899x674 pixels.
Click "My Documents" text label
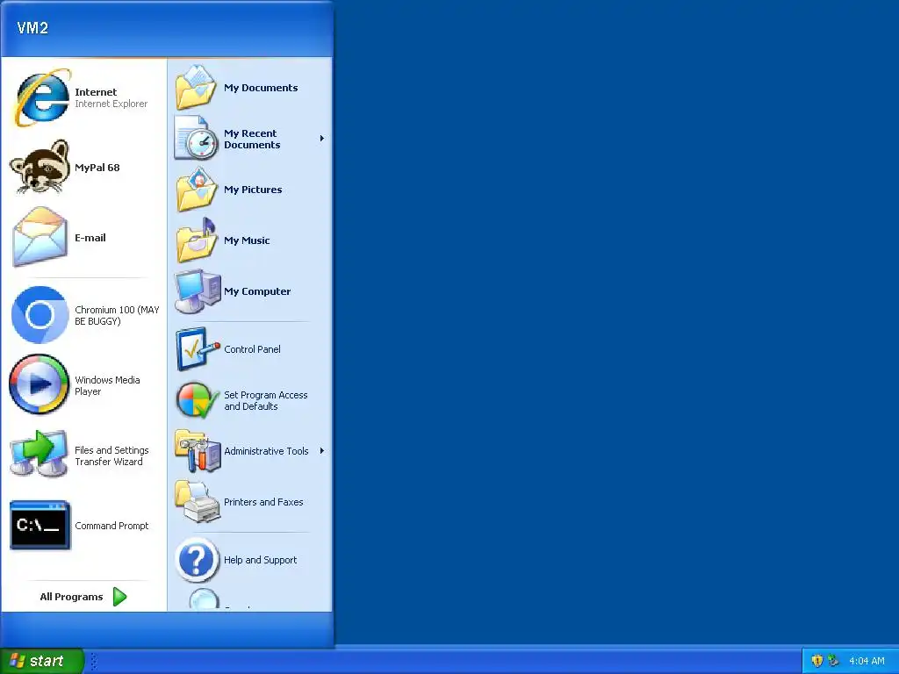coord(261,88)
